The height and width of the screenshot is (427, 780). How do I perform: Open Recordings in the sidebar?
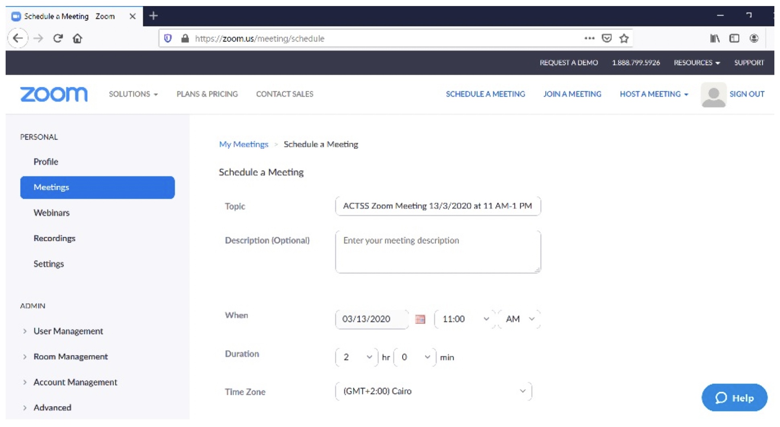(54, 238)
